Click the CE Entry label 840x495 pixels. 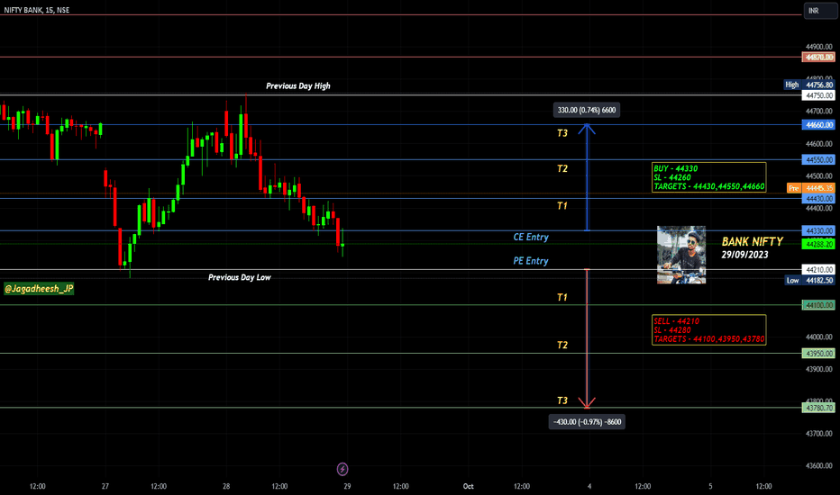531,237
